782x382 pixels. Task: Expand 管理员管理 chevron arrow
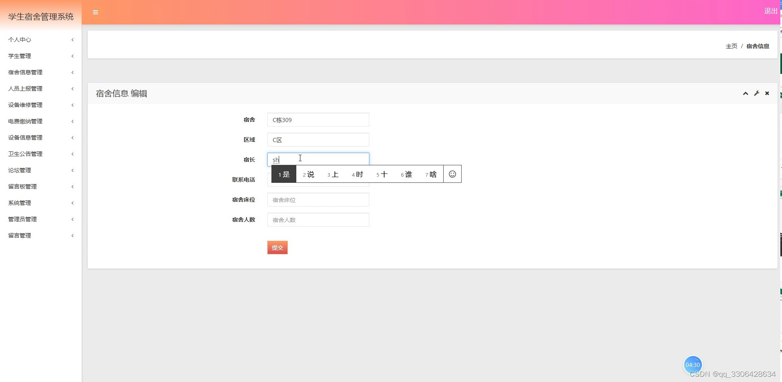tap(73, 219)
